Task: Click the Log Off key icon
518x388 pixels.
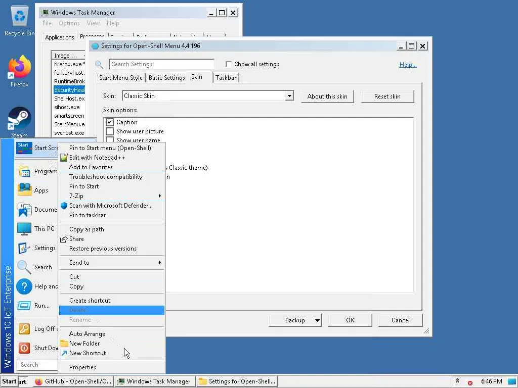Action: [24, 328]
